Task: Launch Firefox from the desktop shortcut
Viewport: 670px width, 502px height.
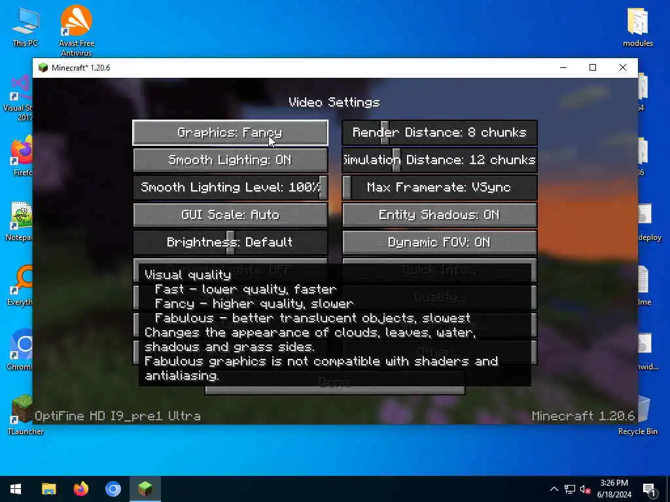Action: pos(20,156)
